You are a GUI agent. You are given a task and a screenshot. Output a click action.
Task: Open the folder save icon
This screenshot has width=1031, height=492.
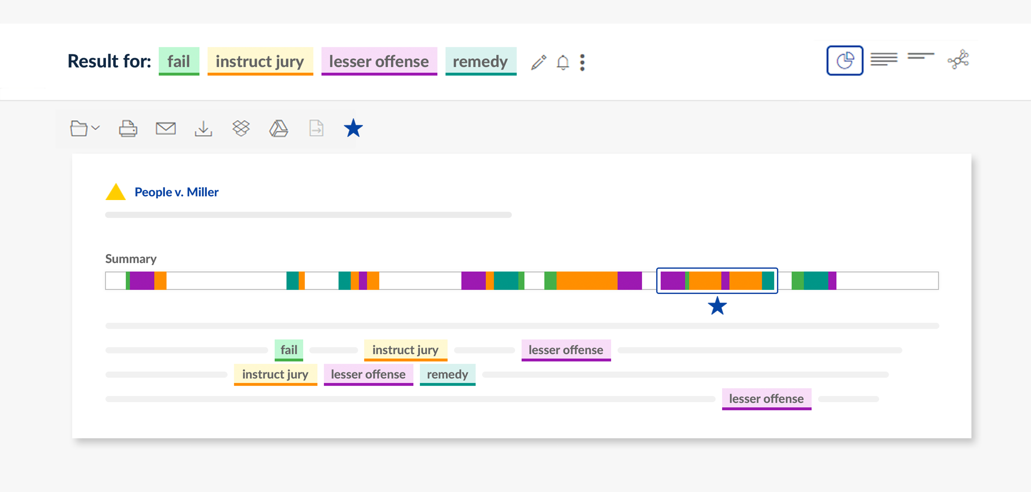pos(79,128)
